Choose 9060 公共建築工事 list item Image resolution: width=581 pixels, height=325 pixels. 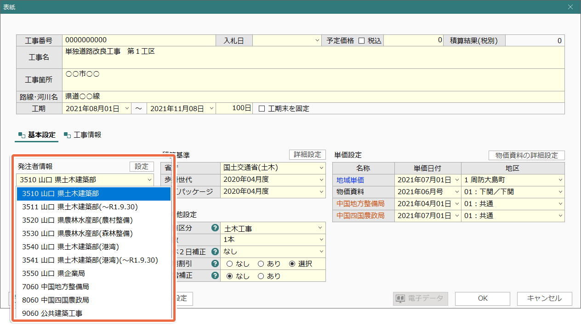tap(94, 314)
